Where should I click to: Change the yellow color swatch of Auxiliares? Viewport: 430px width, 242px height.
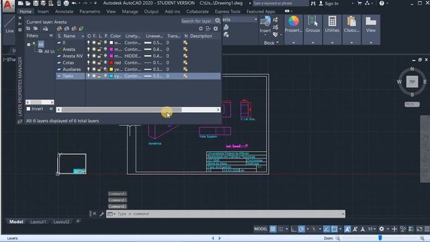coord(112,69)
